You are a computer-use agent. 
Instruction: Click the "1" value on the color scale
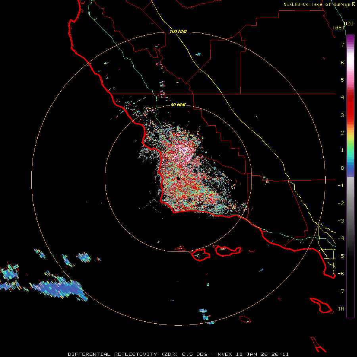tap(342, 150)
